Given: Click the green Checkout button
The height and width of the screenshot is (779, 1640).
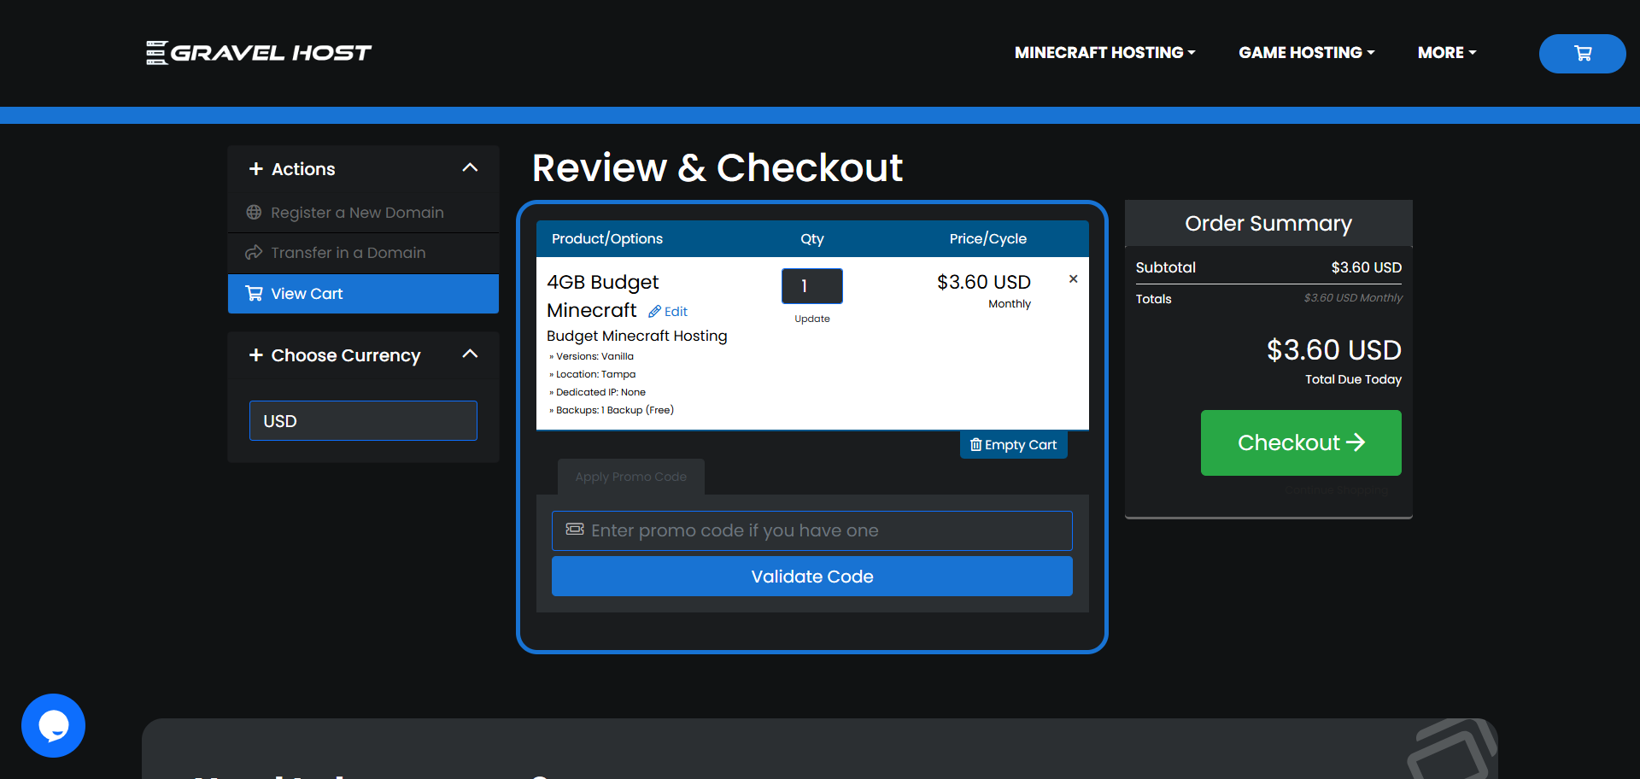Looking at the screenshot, I should (x=1301, y=442).
